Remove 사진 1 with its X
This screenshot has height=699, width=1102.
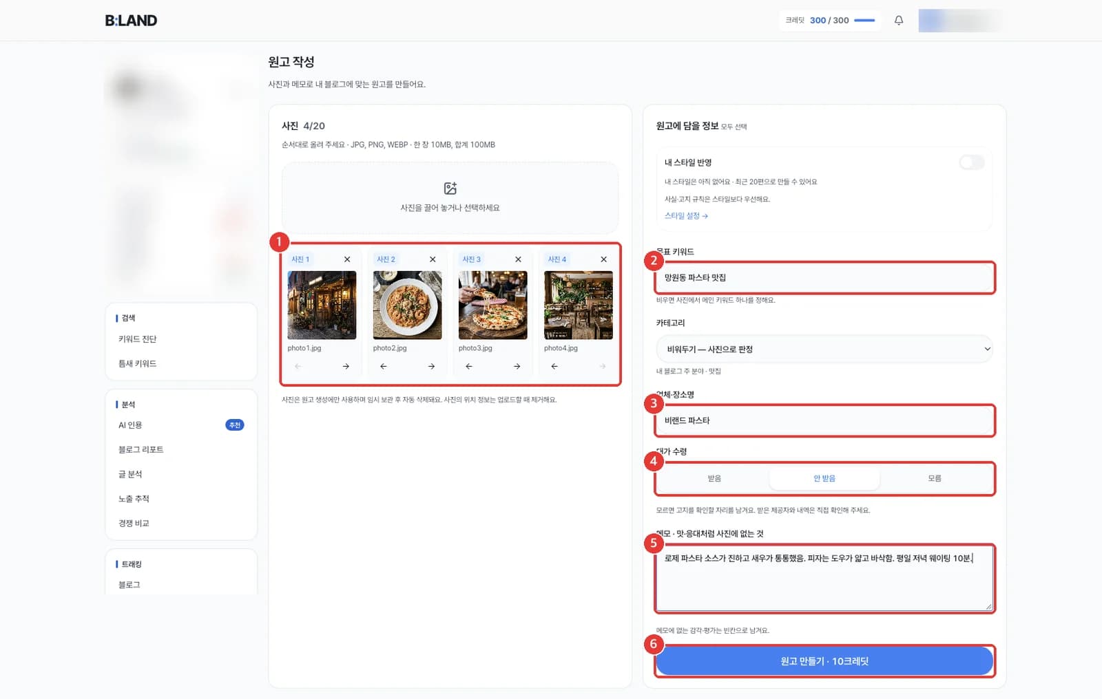click(x=347, y=259)
